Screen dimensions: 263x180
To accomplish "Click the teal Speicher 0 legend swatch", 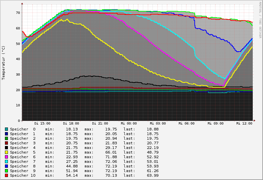I will [6, 129].
